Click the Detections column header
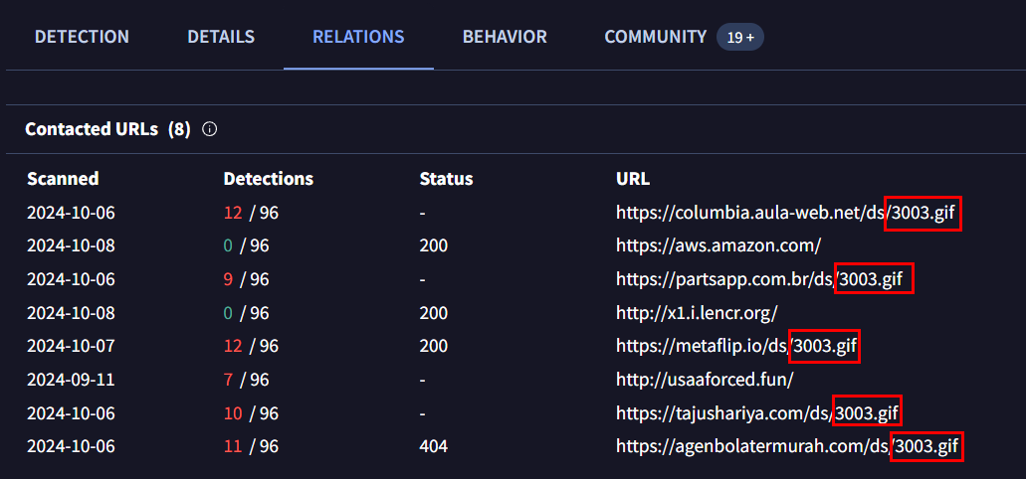This screenshot has width=1026, height=479. 268,179
